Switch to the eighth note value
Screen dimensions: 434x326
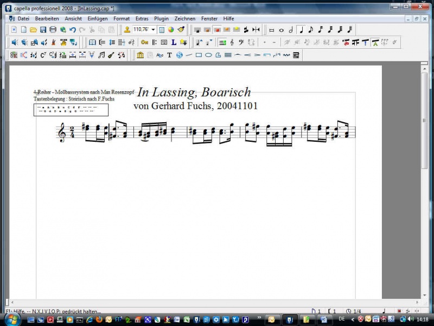[311, 29]
